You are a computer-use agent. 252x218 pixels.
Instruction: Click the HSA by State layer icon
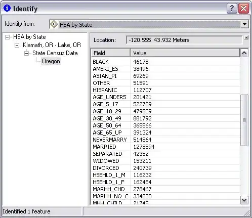[54, 24]
